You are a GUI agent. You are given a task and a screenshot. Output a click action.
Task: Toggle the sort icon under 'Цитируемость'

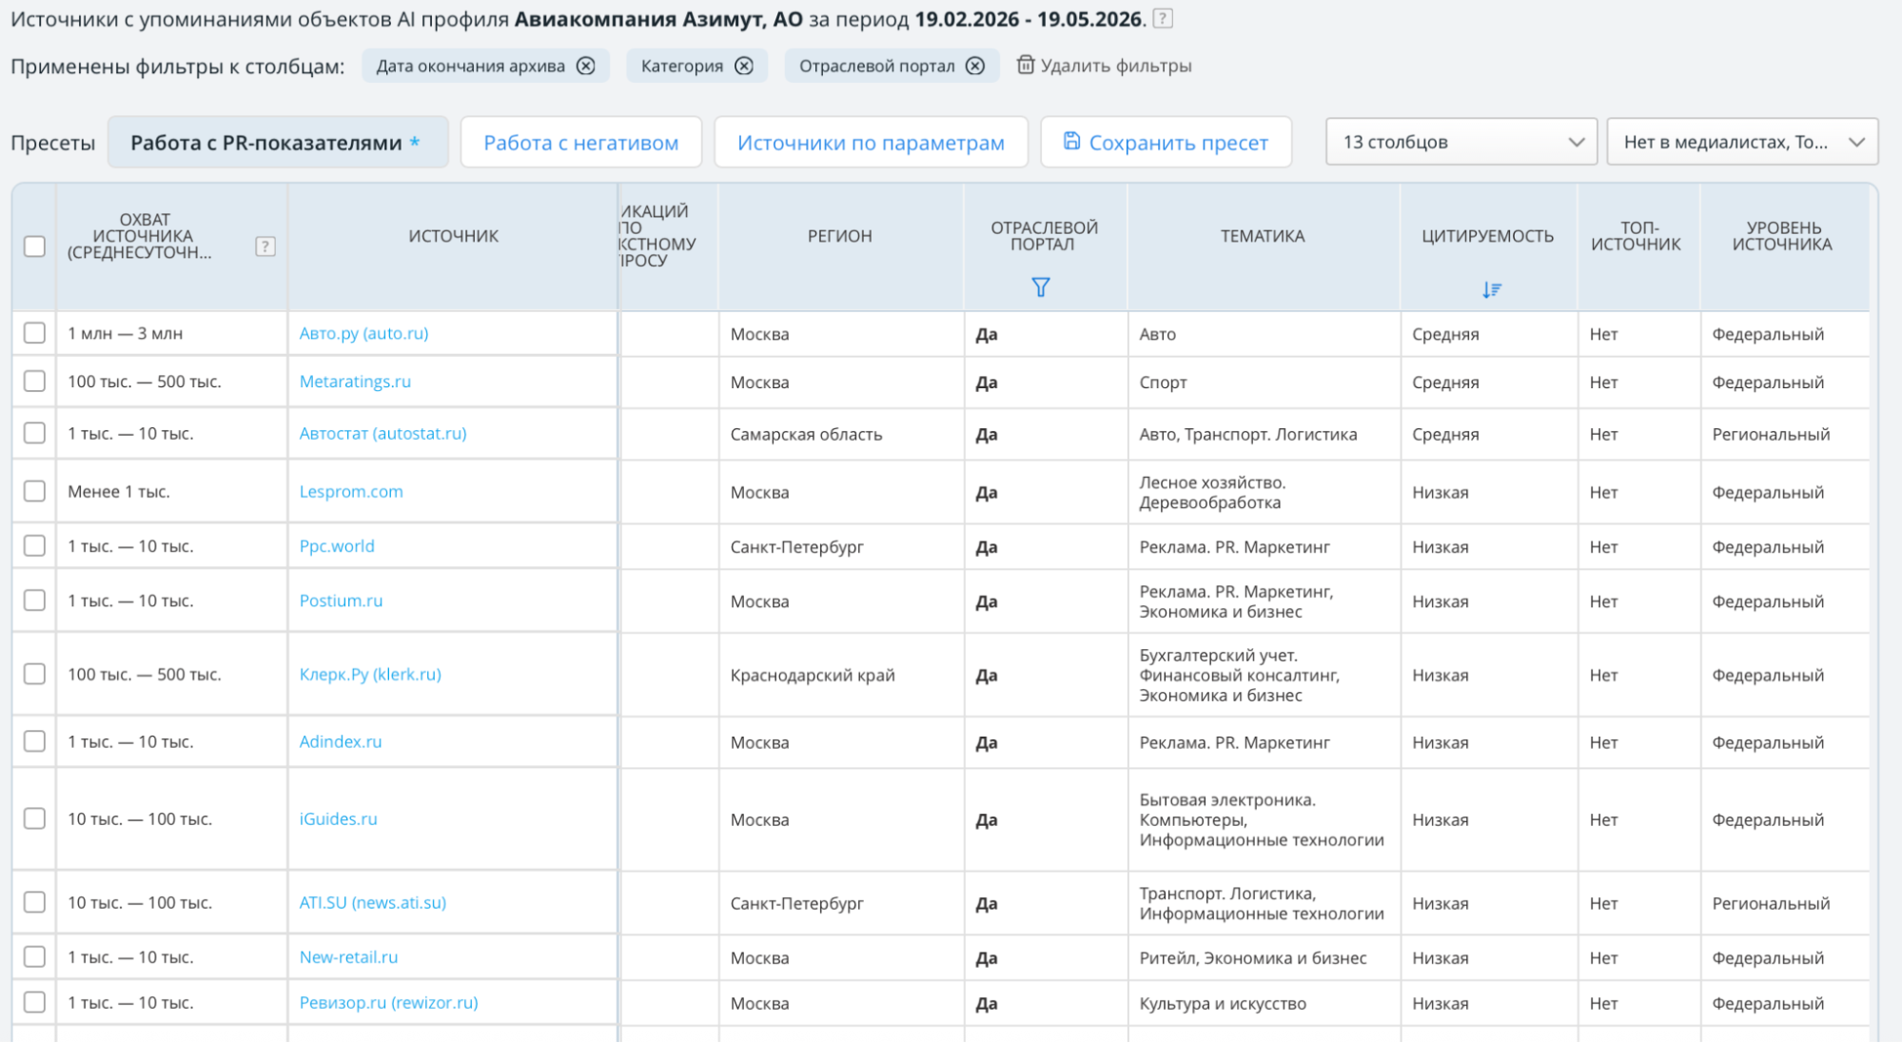pyautogui.click(x=1491, y=289)
